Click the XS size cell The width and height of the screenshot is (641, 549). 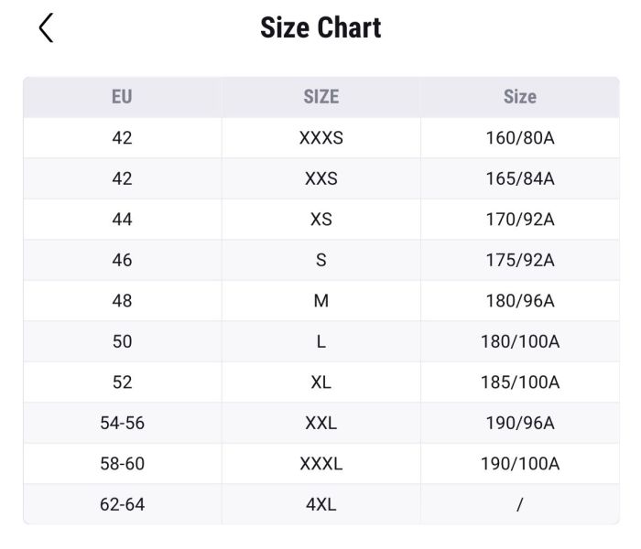[x=320, y=220]
